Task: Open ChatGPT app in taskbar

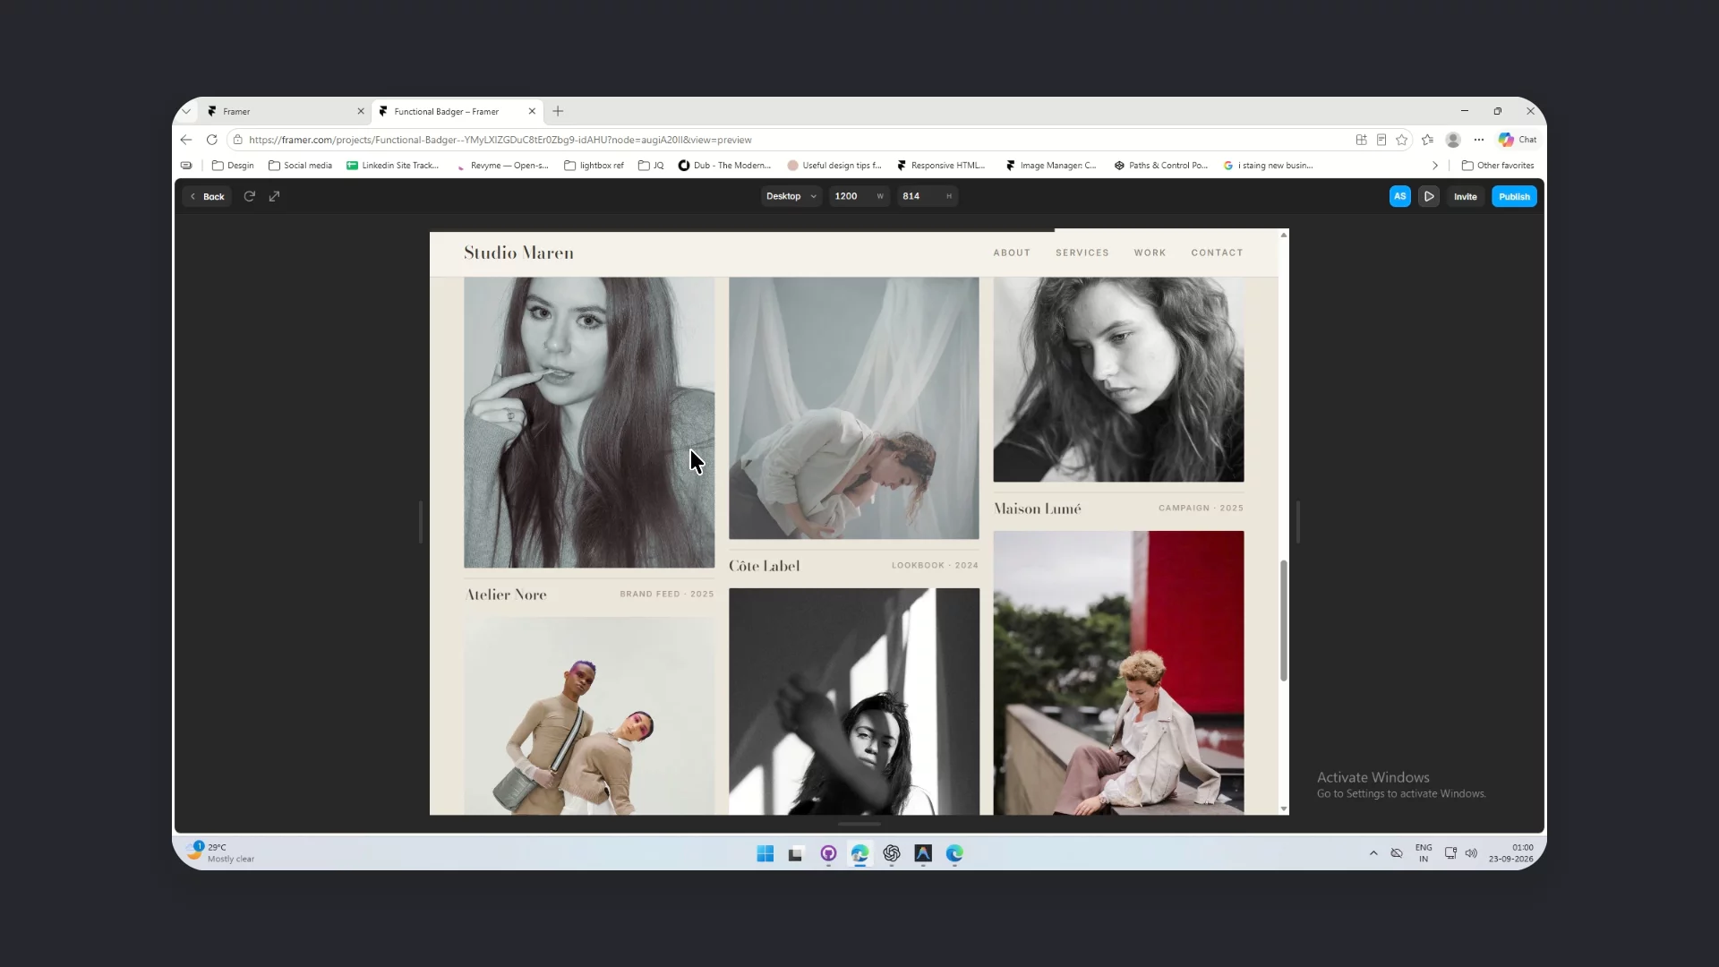Action: click(892, 853)
